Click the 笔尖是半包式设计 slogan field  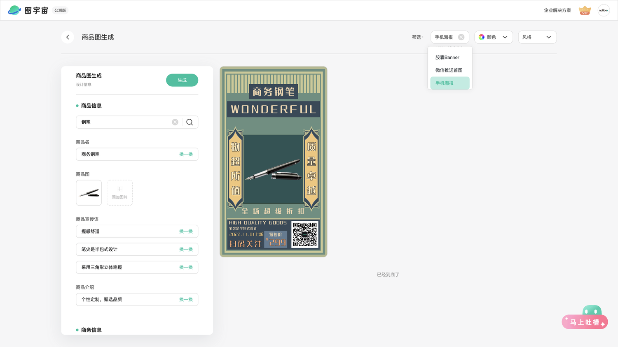[x=137, y=250]
